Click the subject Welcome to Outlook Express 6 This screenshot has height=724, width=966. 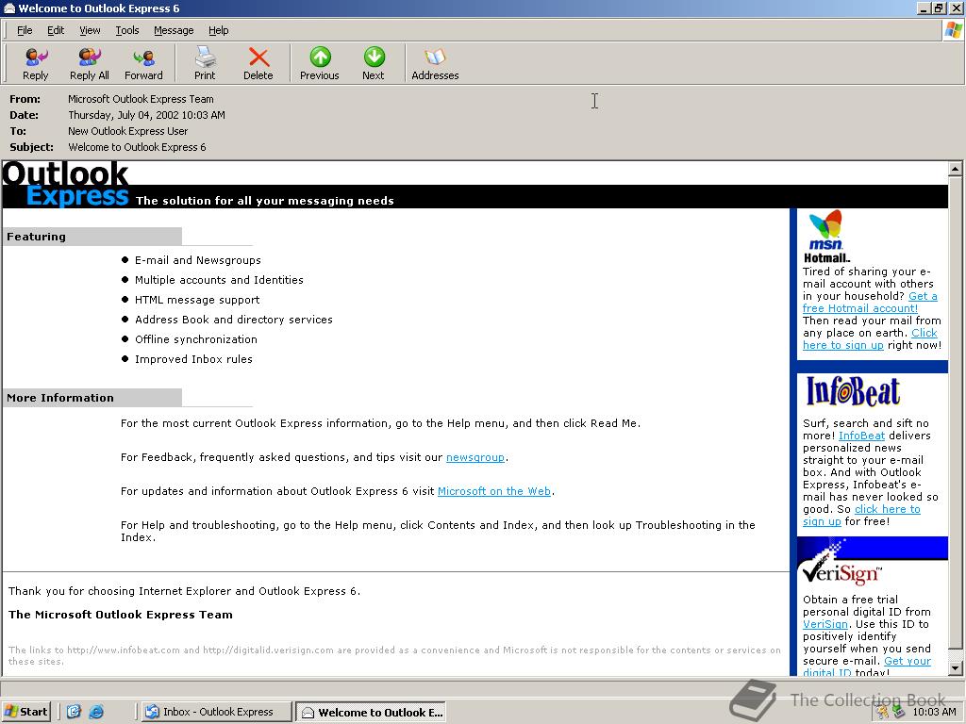pyautogui.click(x=137, y=147)
